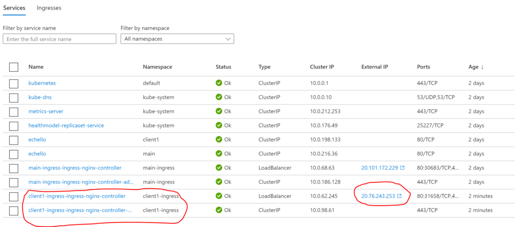This screenshot has height=227, width=518.
Task: Open the kube-dns service link
Action: pos(40,98)
